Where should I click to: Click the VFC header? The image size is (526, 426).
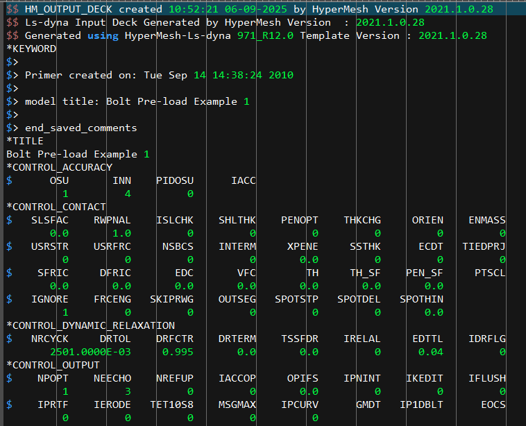[246, 273]
